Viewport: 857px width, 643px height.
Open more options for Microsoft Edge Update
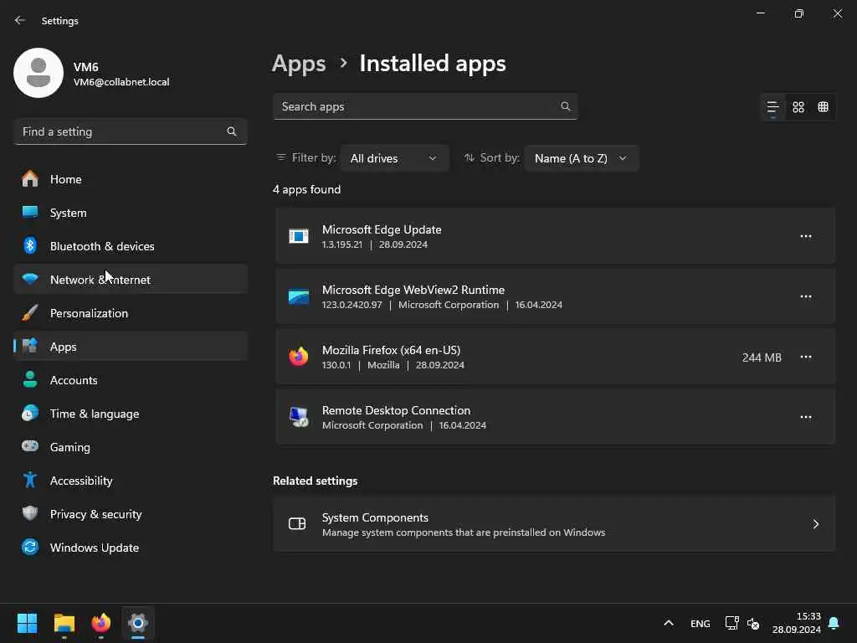tap(806, 236)
